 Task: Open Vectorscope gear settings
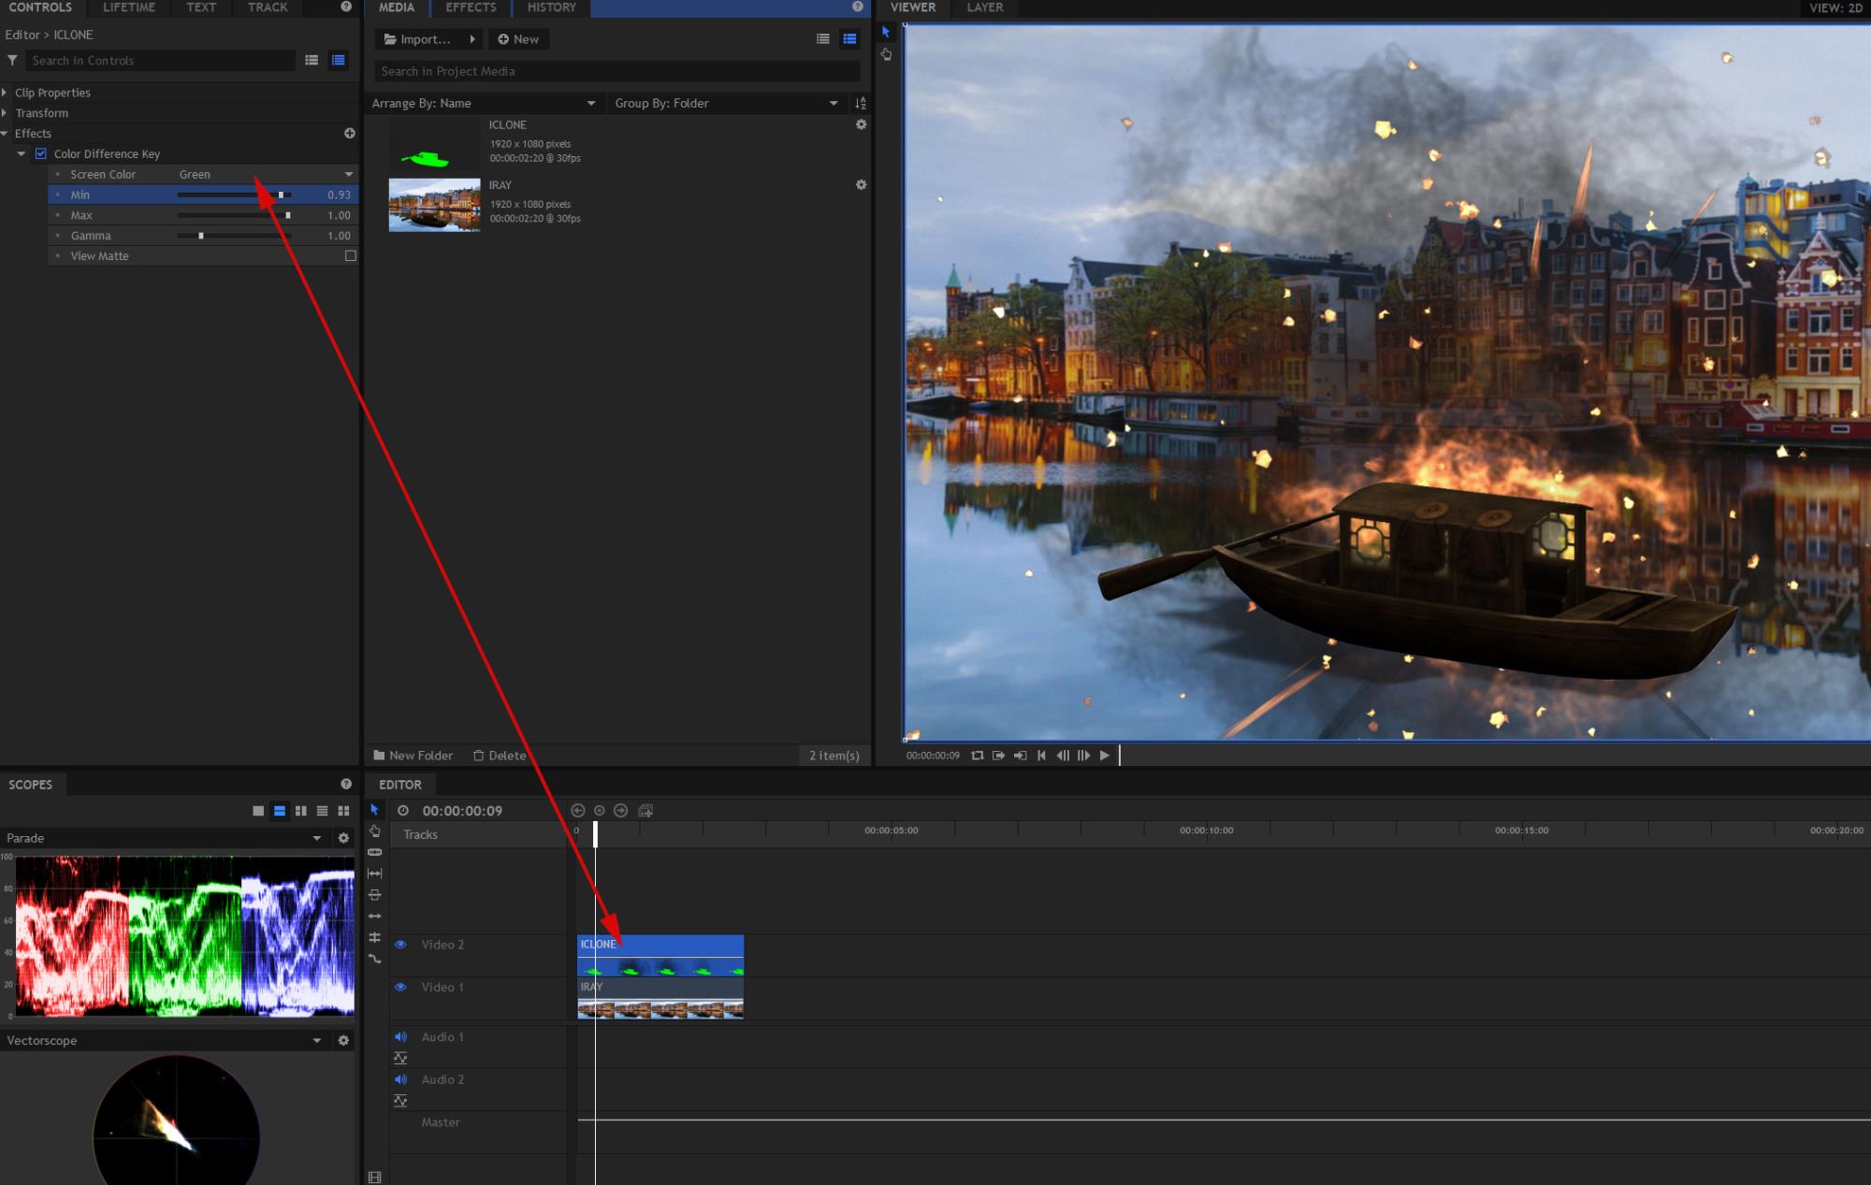[343, 1040]
